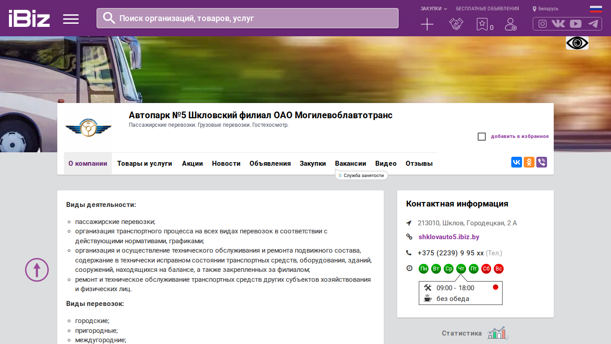Show the Видео tab
This screenshot has width=611, height=344.
pyautogui.click(x=386, y=163)
